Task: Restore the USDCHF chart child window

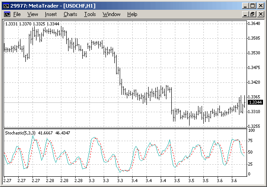Action: click(253, 14)
